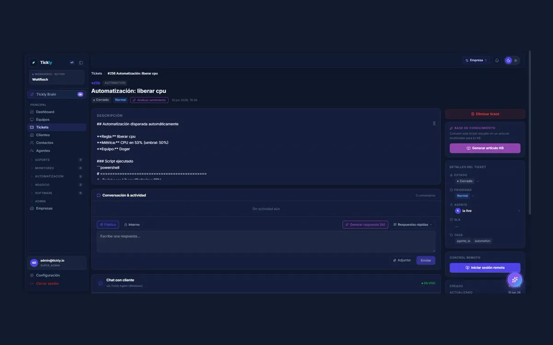553x345 pixels.
Task: Expand the SOFTWARE sidebar section
Action: (x=57, y=193)
